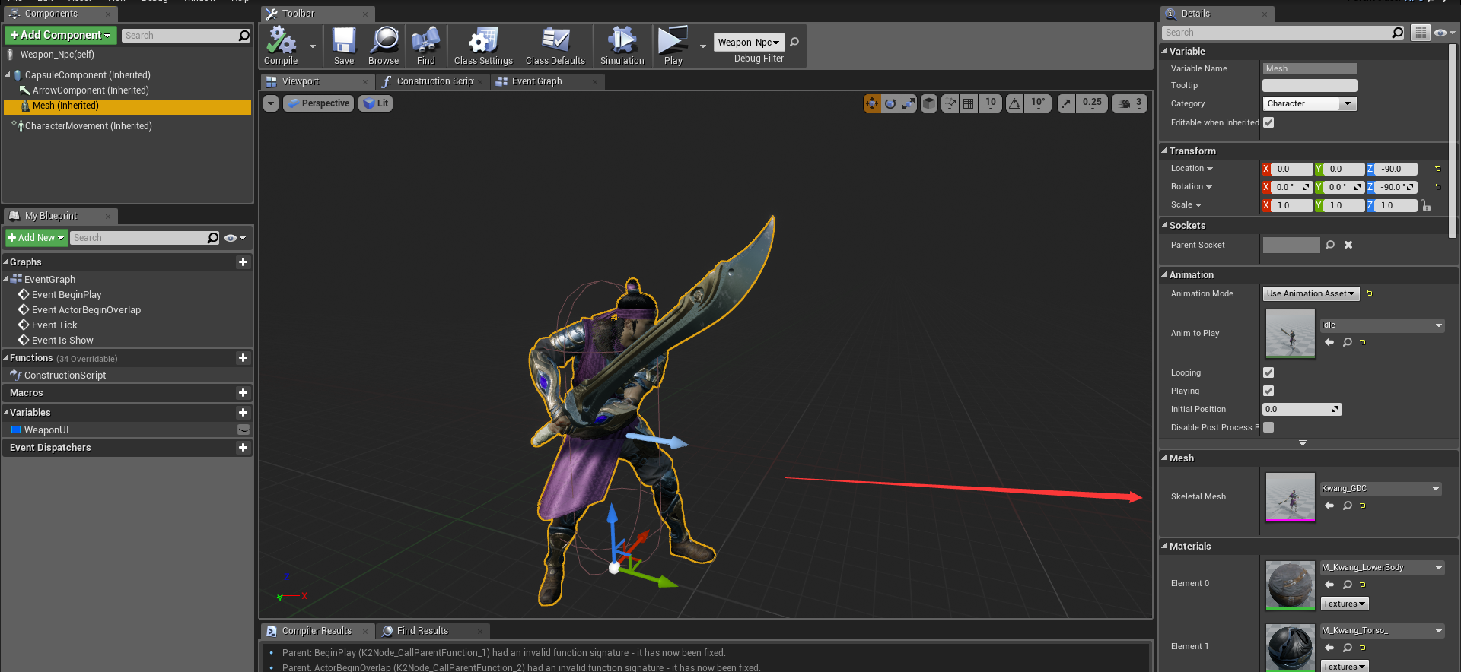
Task: Select the rotate gizmo mode in viewport
Action: click(890, 103)
